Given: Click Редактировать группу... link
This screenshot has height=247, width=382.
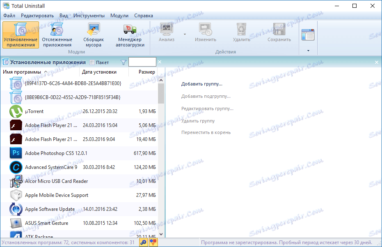Looking at the screenshot, I should [207, 108].
